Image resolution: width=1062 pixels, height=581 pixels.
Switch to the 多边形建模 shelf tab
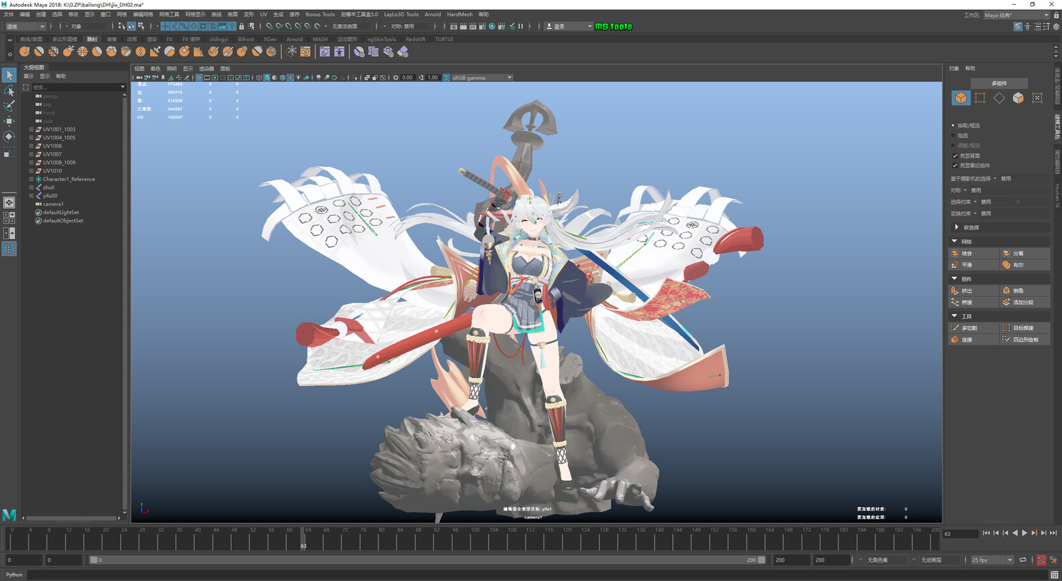point(64,39)
